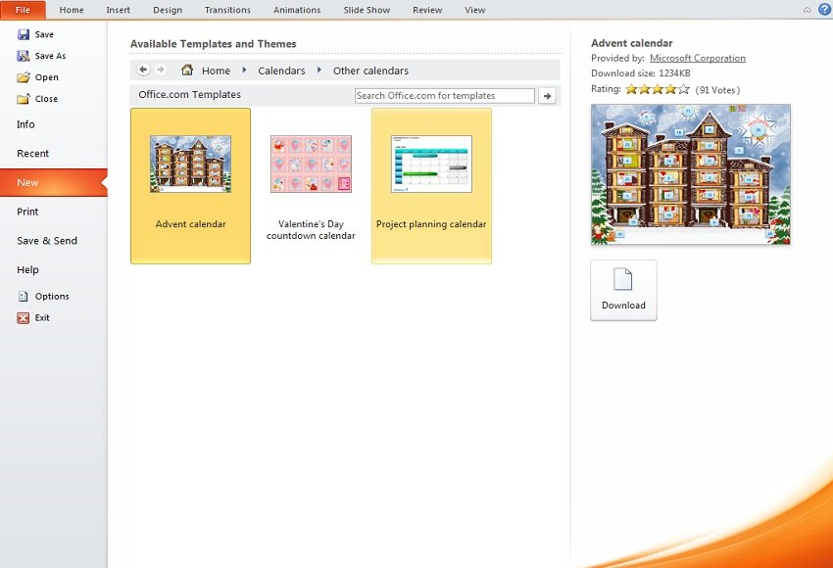
Task: Start search with arrow button
Action: click(548, 96)
